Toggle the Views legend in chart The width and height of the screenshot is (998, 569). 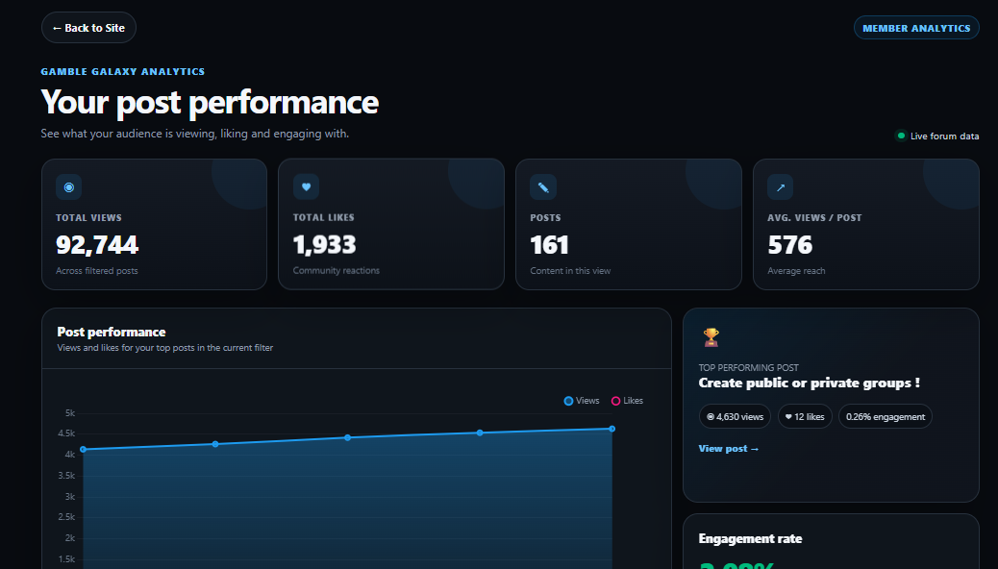click(582, 401)
